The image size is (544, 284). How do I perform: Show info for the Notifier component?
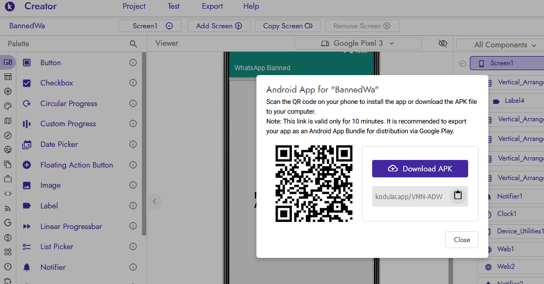coord(133,267)
